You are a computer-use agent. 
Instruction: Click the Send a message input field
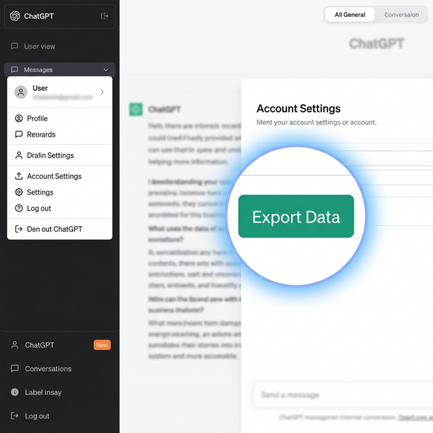point(343,395)
